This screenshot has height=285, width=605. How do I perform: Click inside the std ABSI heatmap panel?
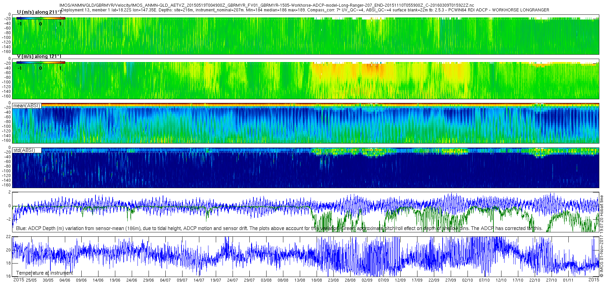[306, 168]
